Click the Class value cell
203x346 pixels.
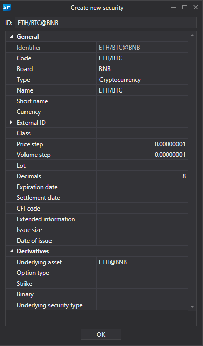click(142, 133)
